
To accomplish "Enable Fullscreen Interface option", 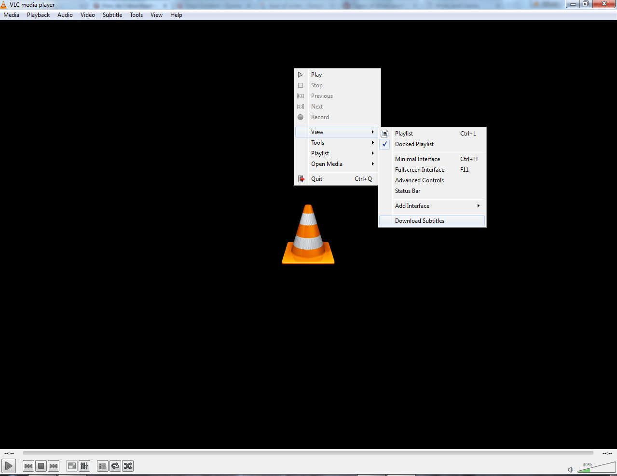I will tap(432, 170).
